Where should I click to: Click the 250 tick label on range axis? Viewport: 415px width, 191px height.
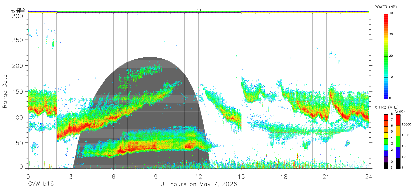point(18,40)
